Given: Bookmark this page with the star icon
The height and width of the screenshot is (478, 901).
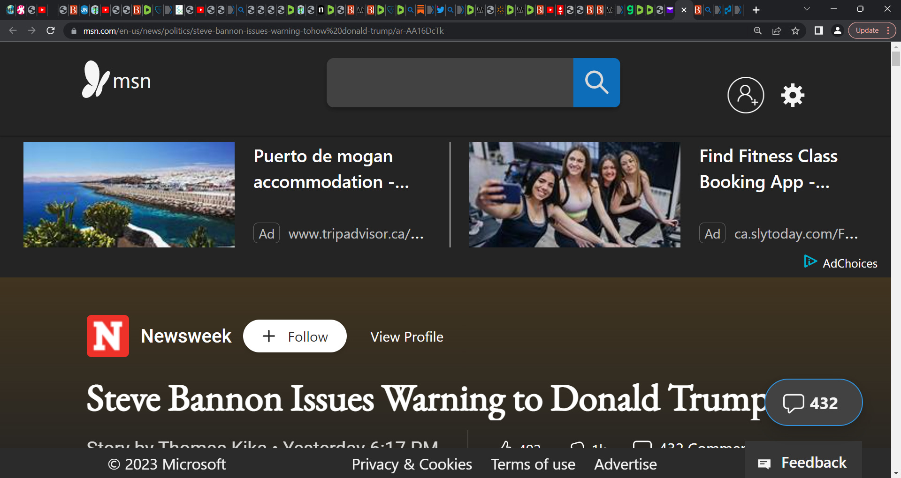Looking at the screenshot, I should 795,30.
